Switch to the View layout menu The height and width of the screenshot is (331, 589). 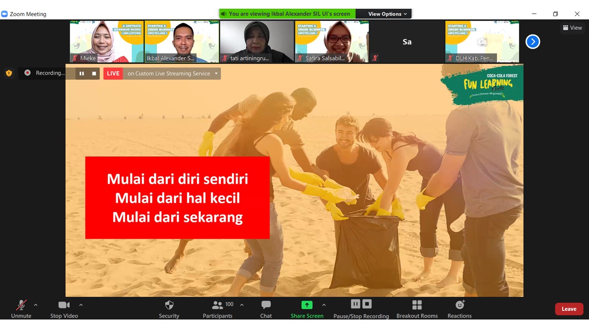[x=572, y=28]
